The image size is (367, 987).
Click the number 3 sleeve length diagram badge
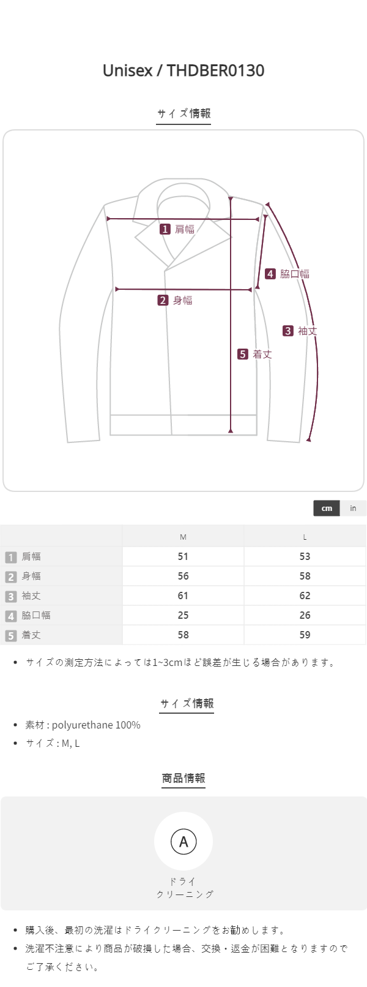(x=288, y=331)
